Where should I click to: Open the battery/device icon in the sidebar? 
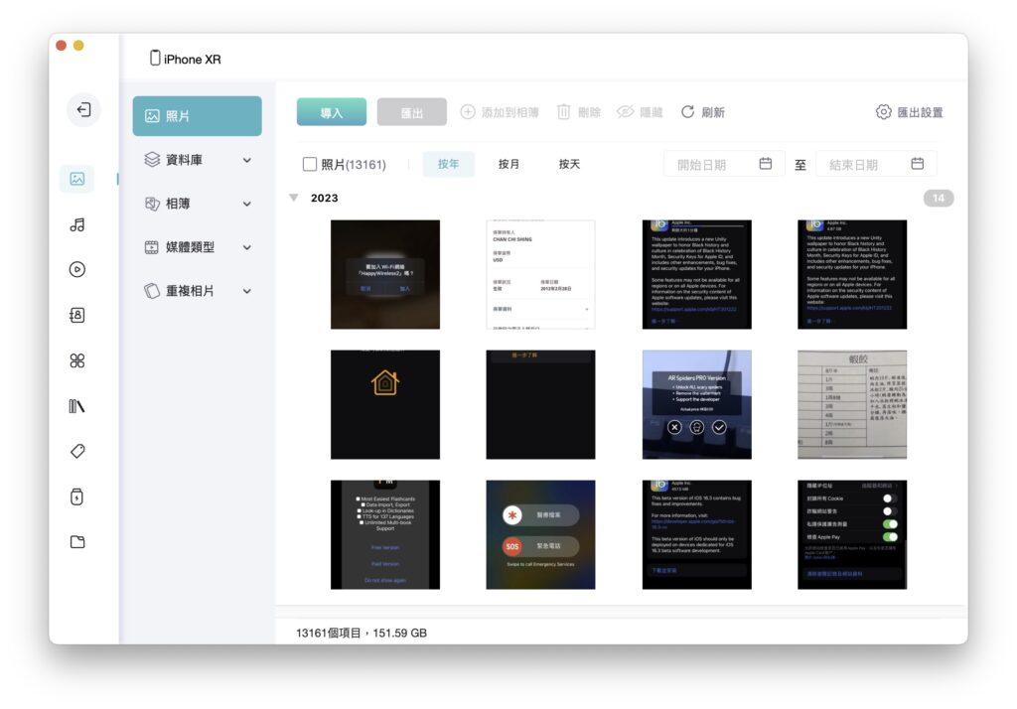(x=77, y=496)
